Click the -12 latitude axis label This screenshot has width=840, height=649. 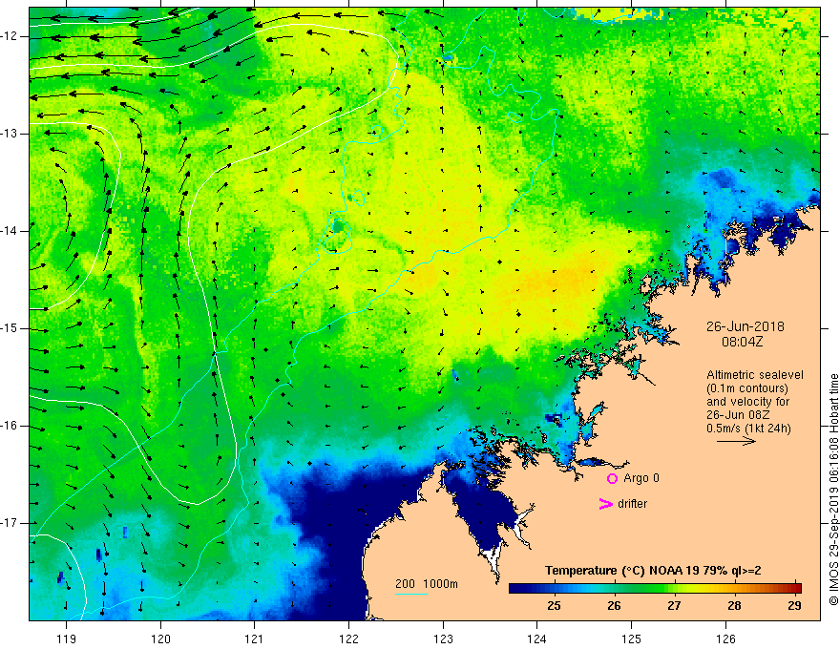pos(10,36)
